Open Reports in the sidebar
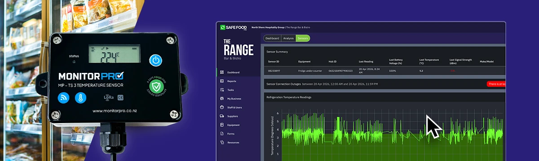Screen dimensions: 539x161 coord(232,81)
